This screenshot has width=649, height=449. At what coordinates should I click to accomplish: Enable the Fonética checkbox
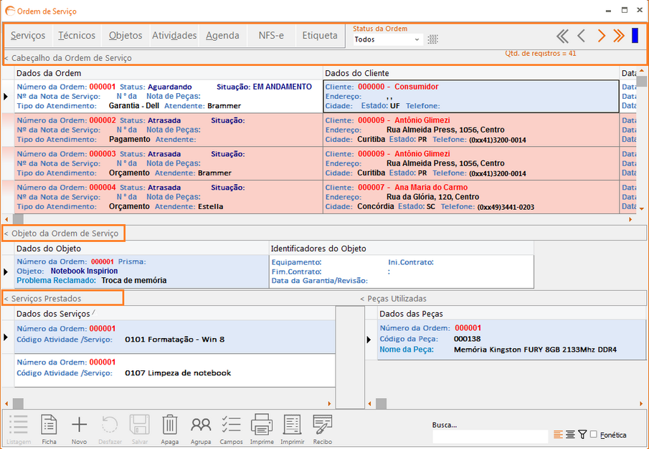[x=593, y=435]
